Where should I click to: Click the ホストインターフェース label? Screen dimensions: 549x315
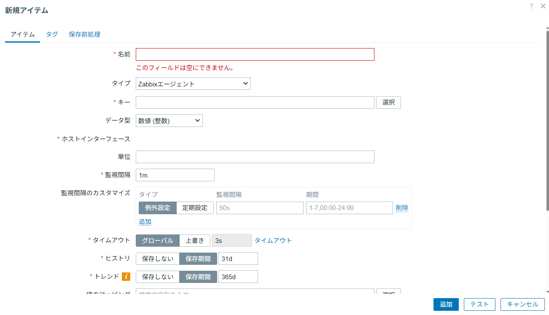pos(96,139)
